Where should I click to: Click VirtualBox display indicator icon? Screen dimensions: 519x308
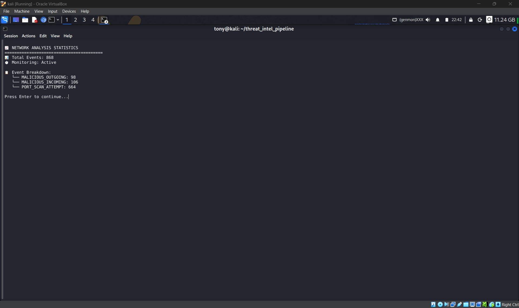[472, 304]
